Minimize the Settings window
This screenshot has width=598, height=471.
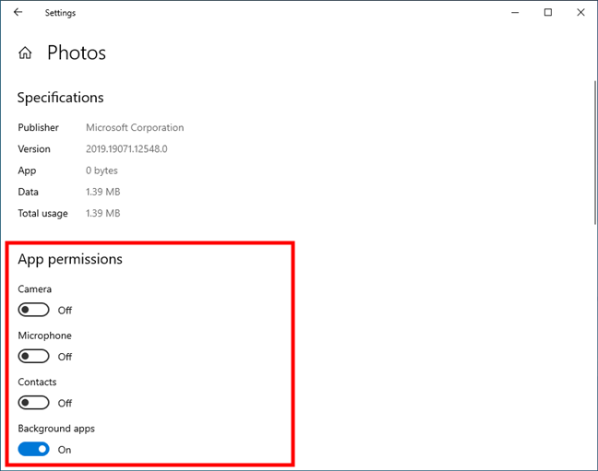click(x=515, y=13)
